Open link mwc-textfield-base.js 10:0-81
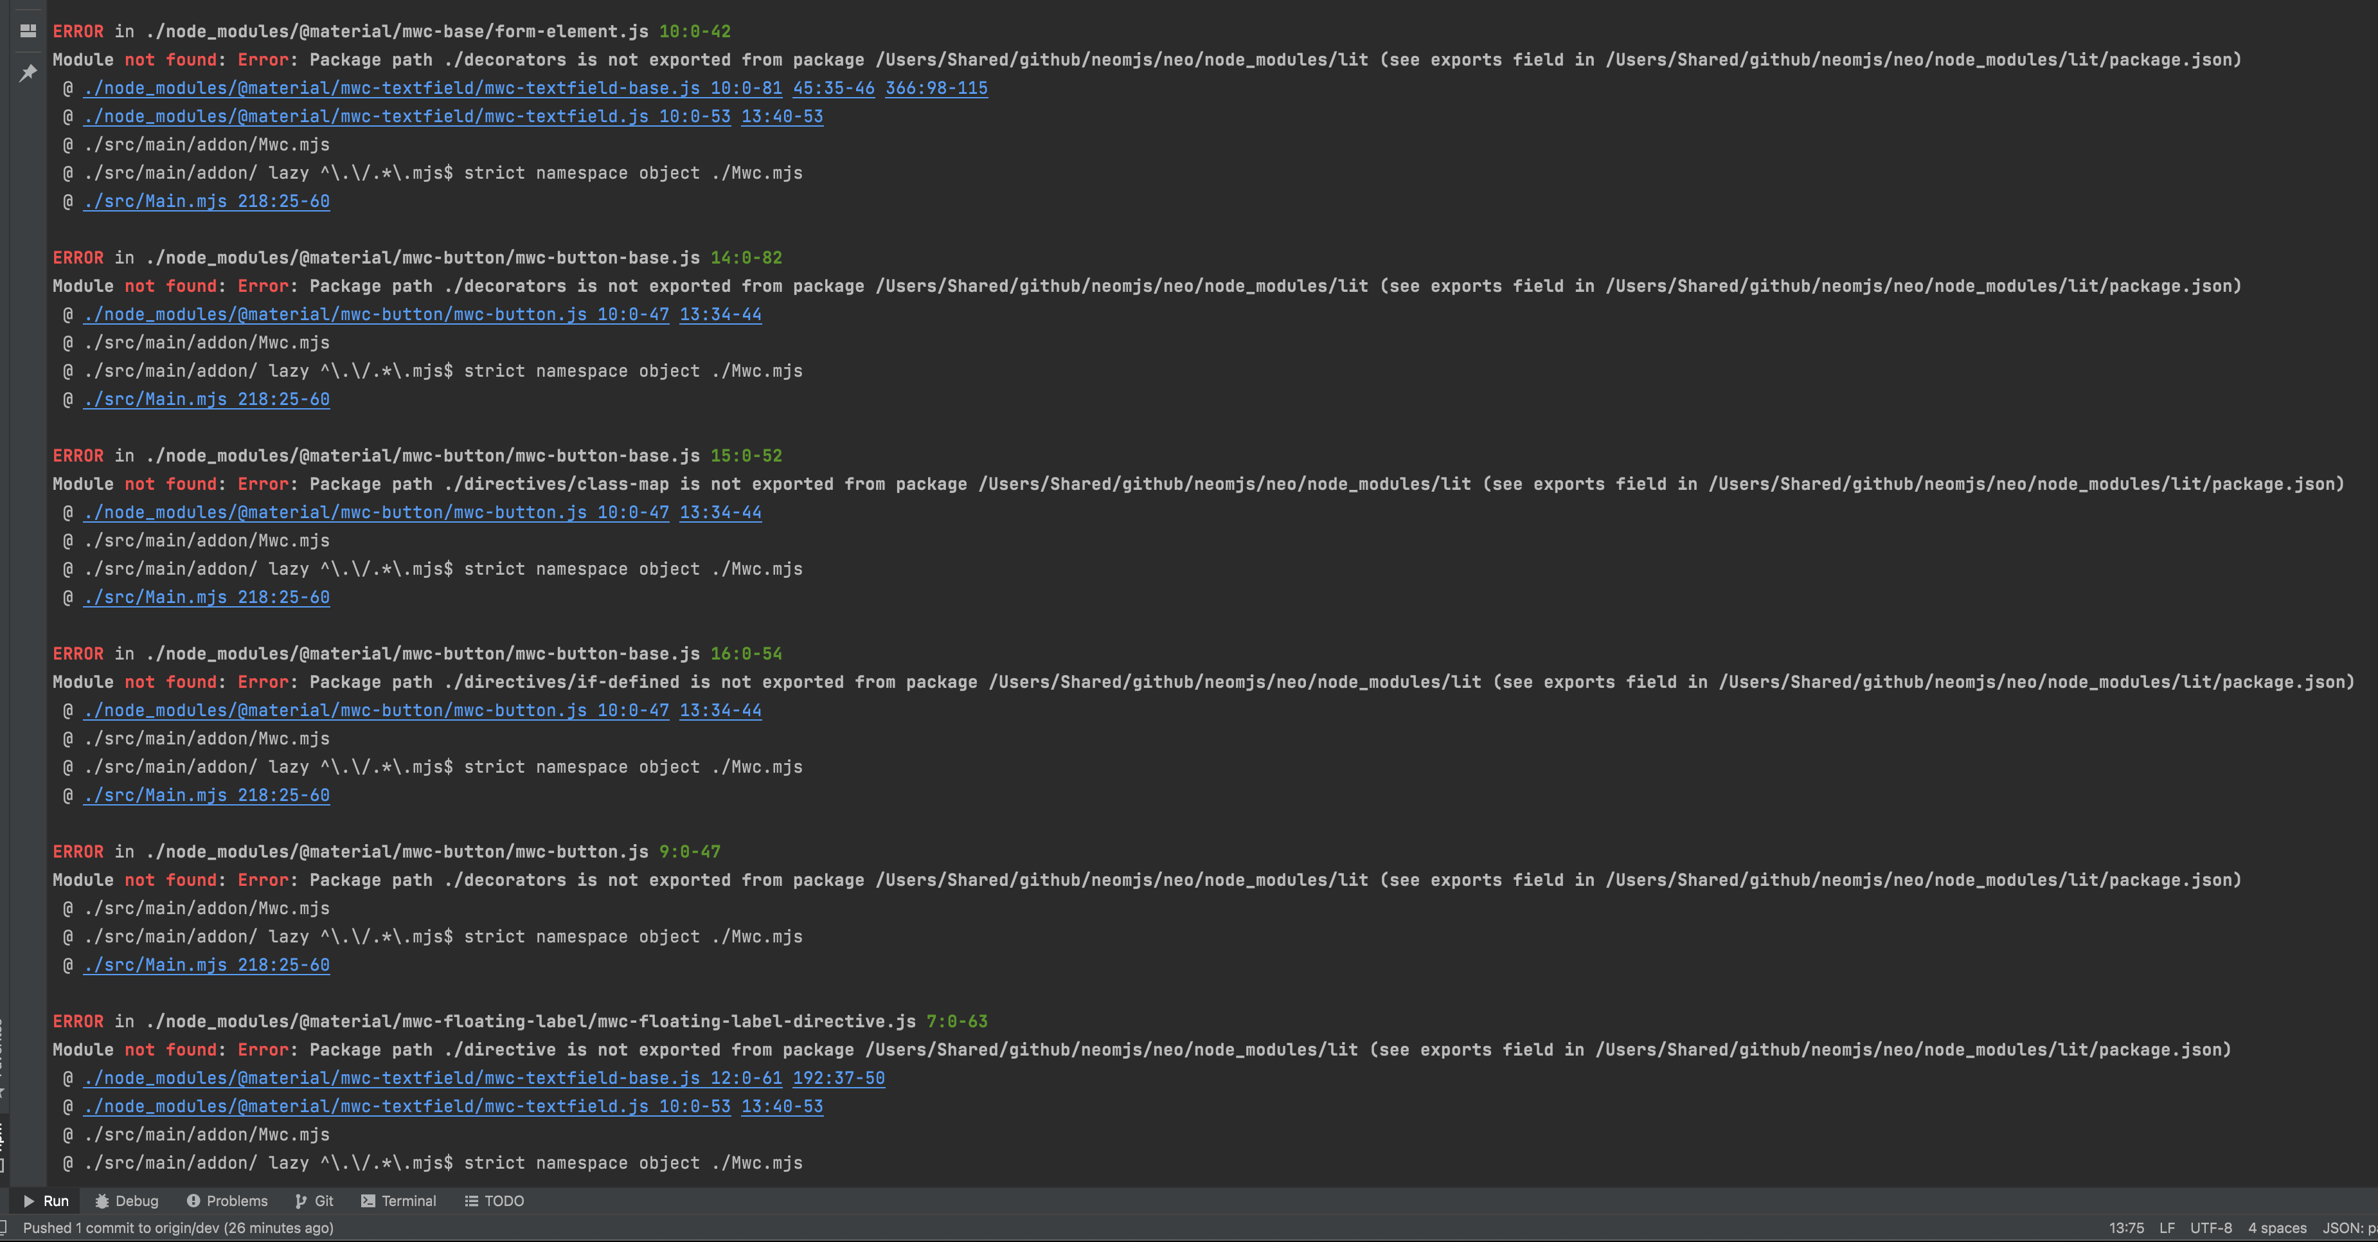Screen dimensions: 2378x1242 click(432, 87)
